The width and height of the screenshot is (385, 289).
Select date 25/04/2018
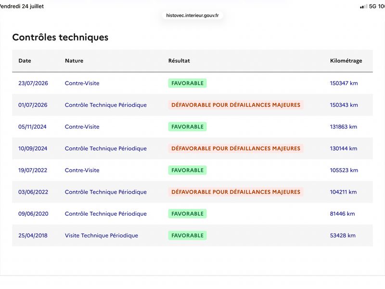point(33,236)
